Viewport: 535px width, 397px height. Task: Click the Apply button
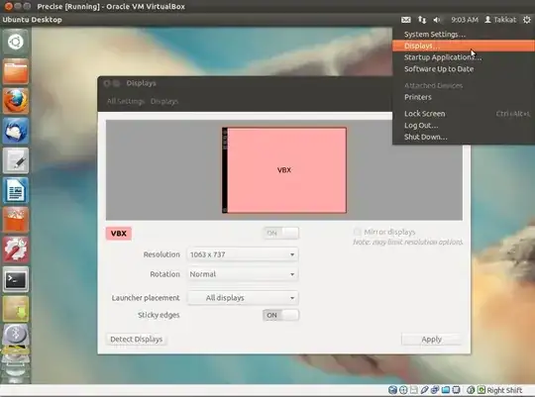431,340
